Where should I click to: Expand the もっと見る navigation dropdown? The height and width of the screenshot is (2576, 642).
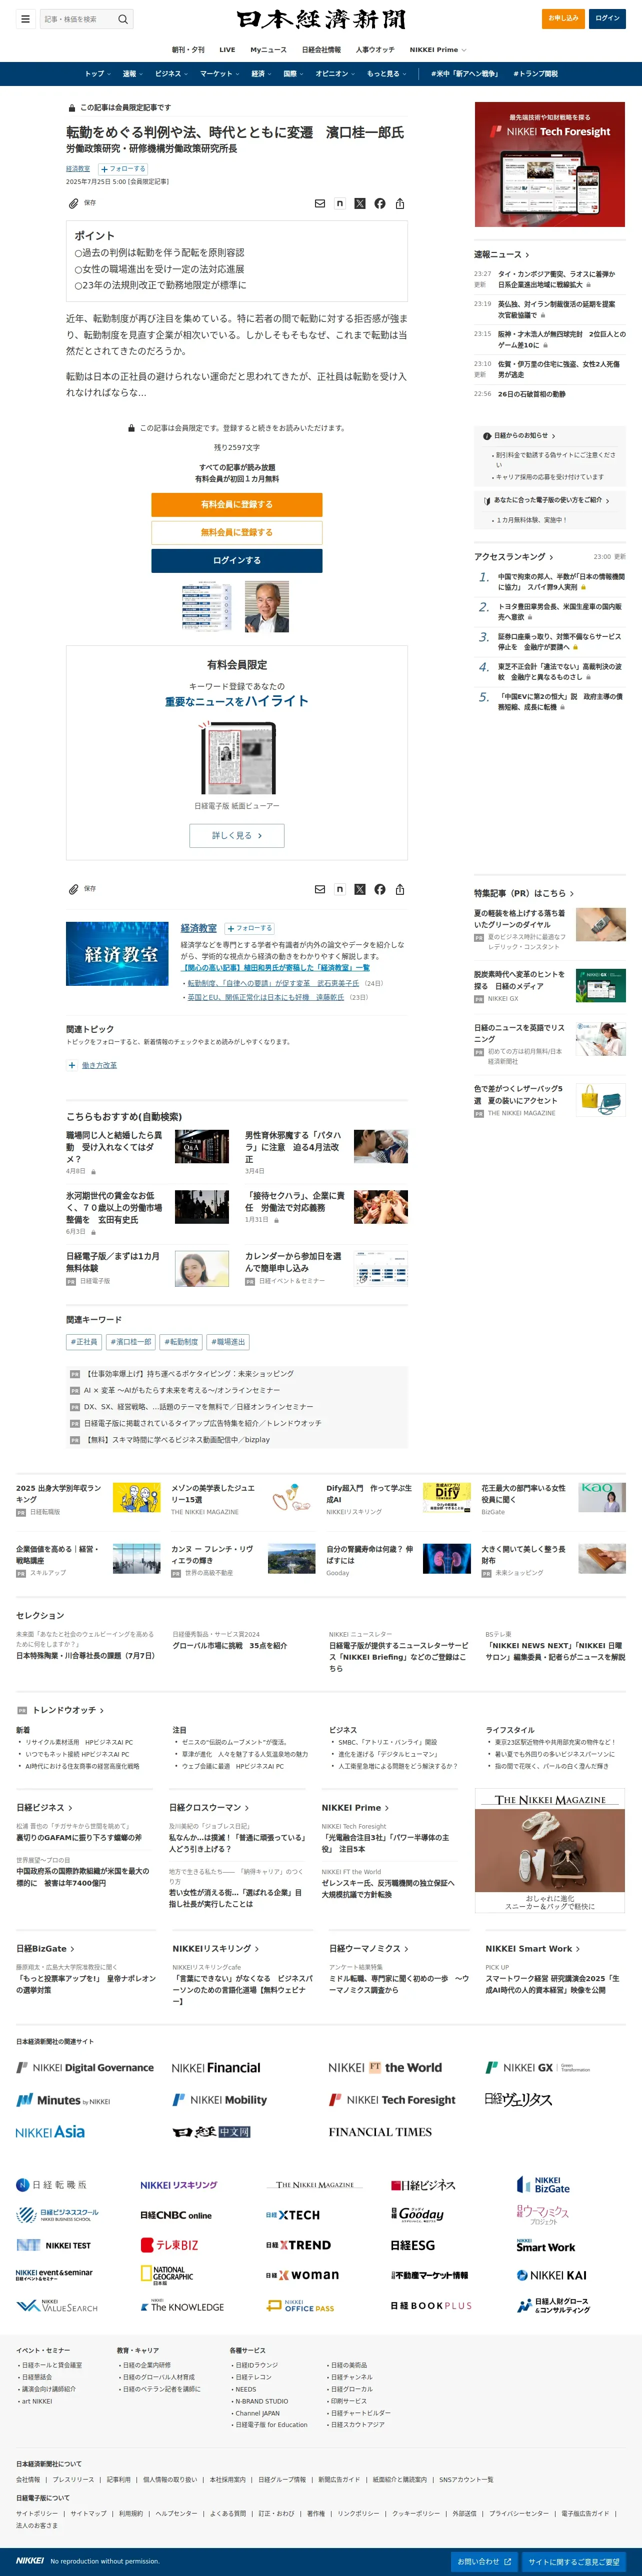pos(386,73)
